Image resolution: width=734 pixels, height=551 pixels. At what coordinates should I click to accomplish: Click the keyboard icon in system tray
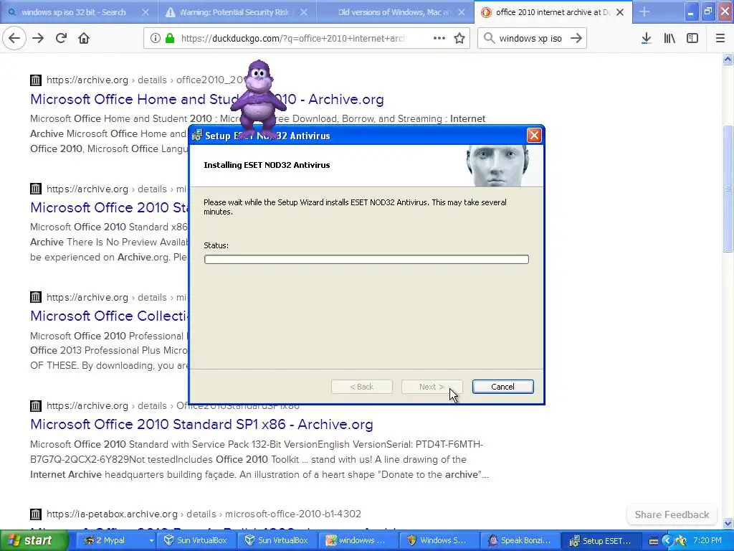pyautogui.click(x=654, y=541)
